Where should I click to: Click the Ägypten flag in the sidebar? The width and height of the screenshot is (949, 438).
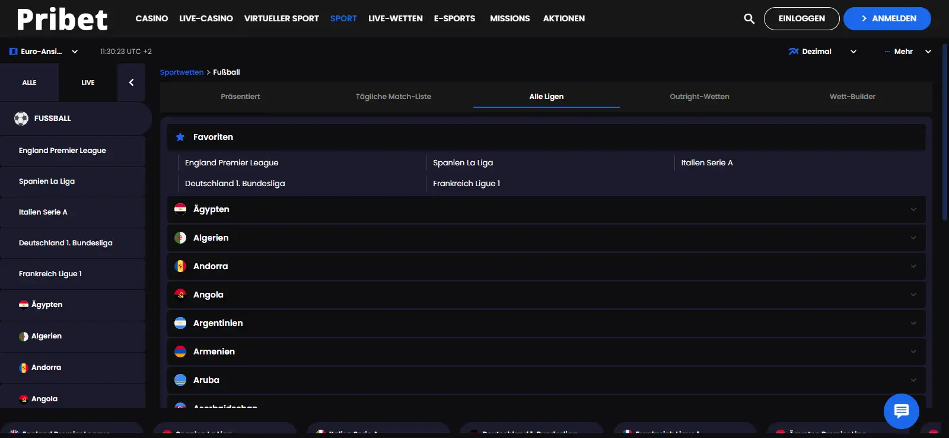[24, 305]
